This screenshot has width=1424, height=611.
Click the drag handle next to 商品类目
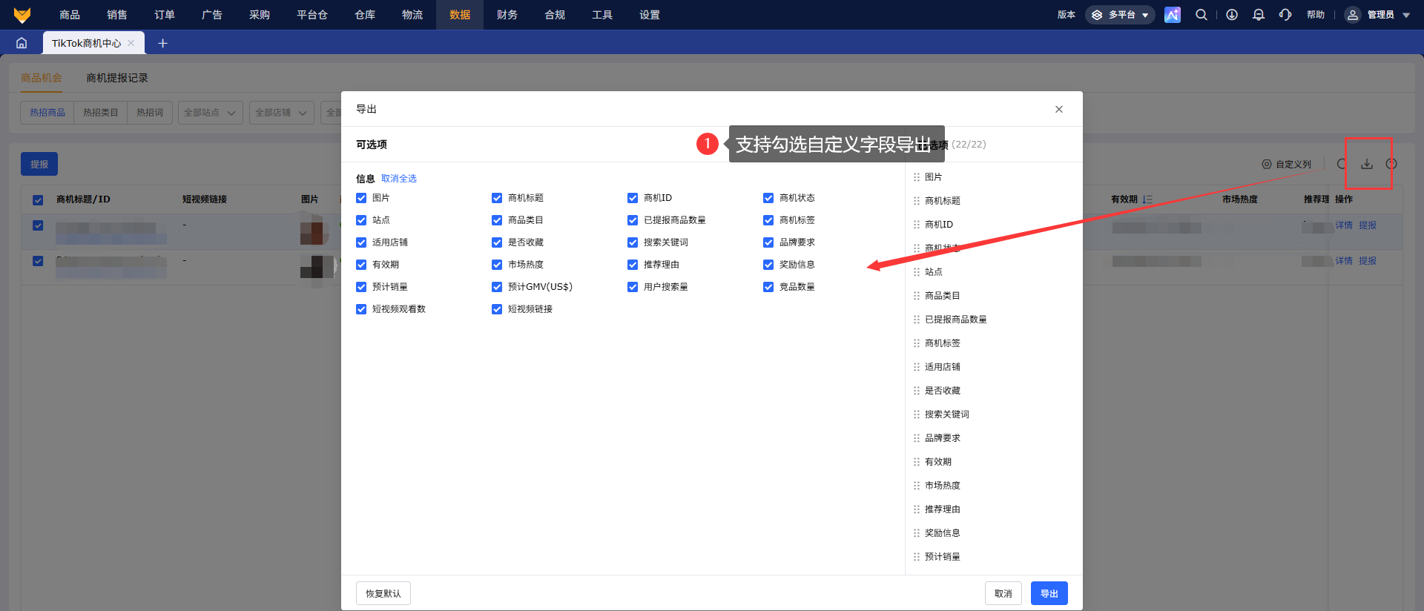917,296
